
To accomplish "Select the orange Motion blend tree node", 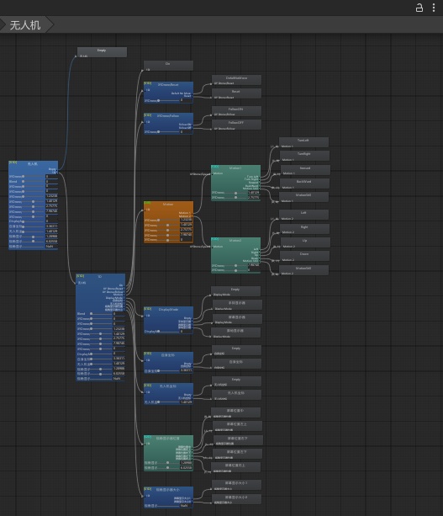I will [x=168, y=222].
